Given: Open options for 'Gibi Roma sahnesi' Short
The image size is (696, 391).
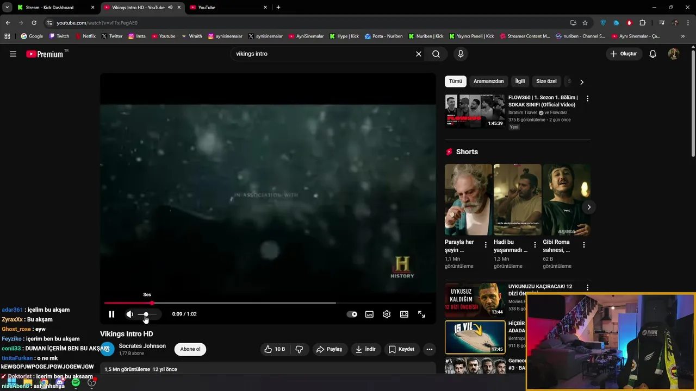Looking at the screenshot, I should [584, 245].
